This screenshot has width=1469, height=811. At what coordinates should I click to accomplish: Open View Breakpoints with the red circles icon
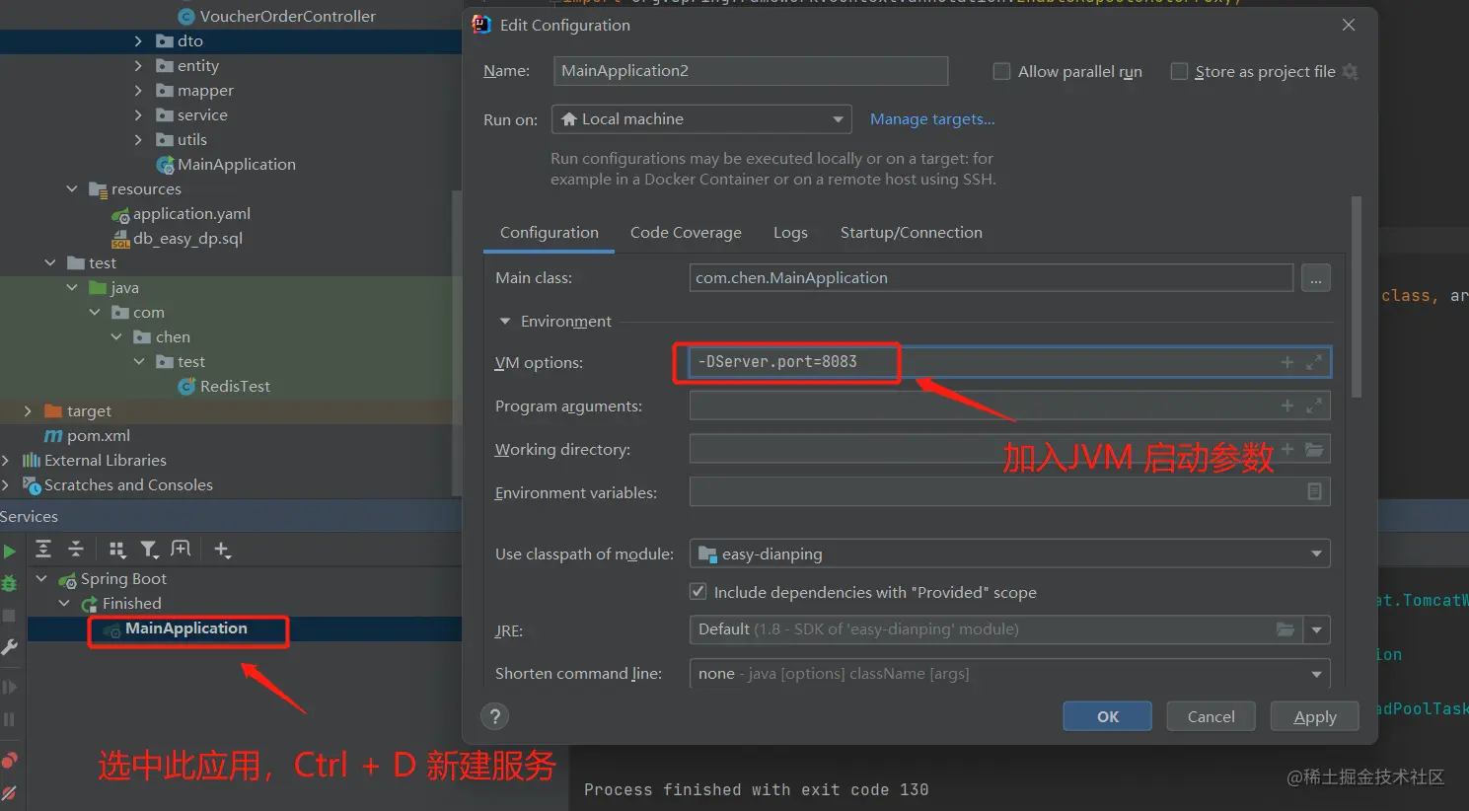(x=9, y=760)
